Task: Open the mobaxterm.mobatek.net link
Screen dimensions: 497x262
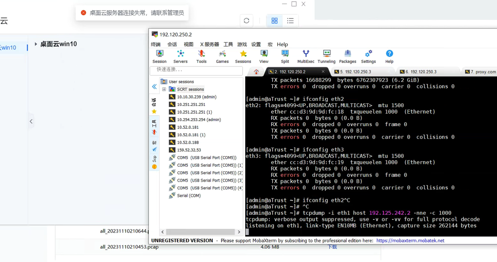Action: (410, 241)
